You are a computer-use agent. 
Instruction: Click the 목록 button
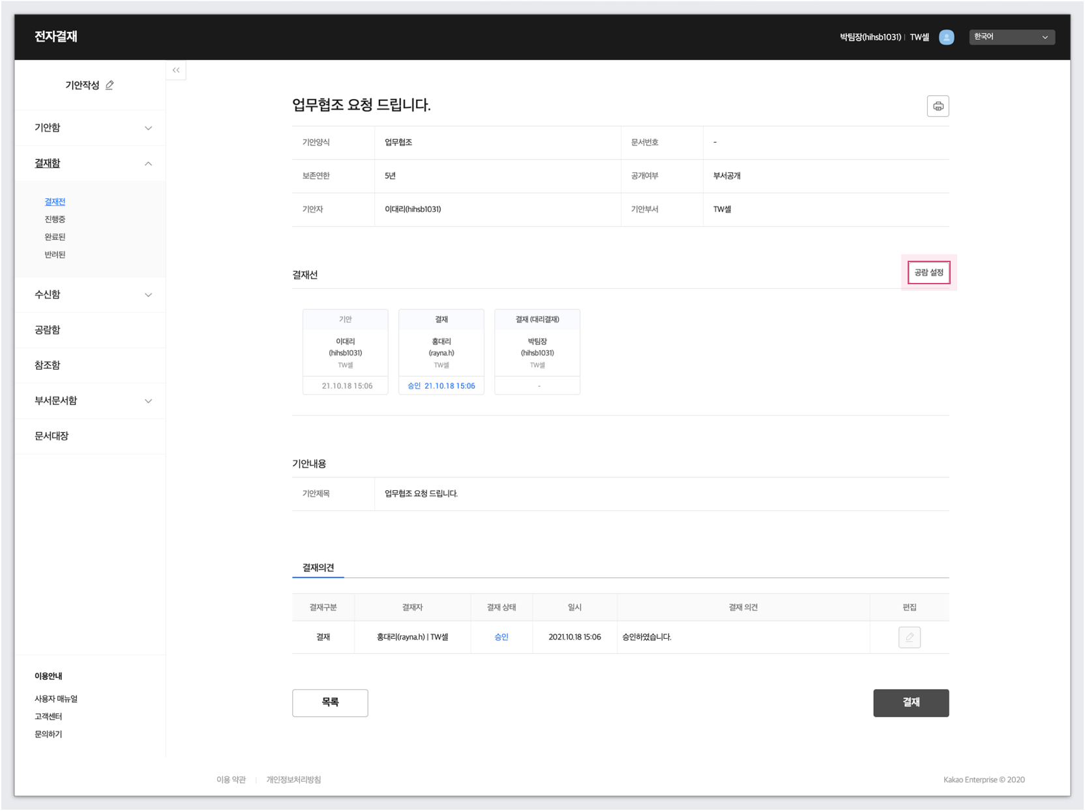[x=330, y=703]
